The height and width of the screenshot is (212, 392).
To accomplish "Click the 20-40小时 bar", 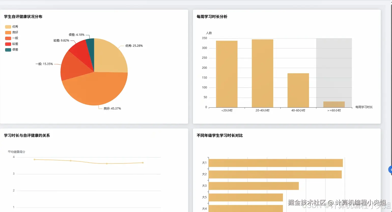I will pos(262,73).
